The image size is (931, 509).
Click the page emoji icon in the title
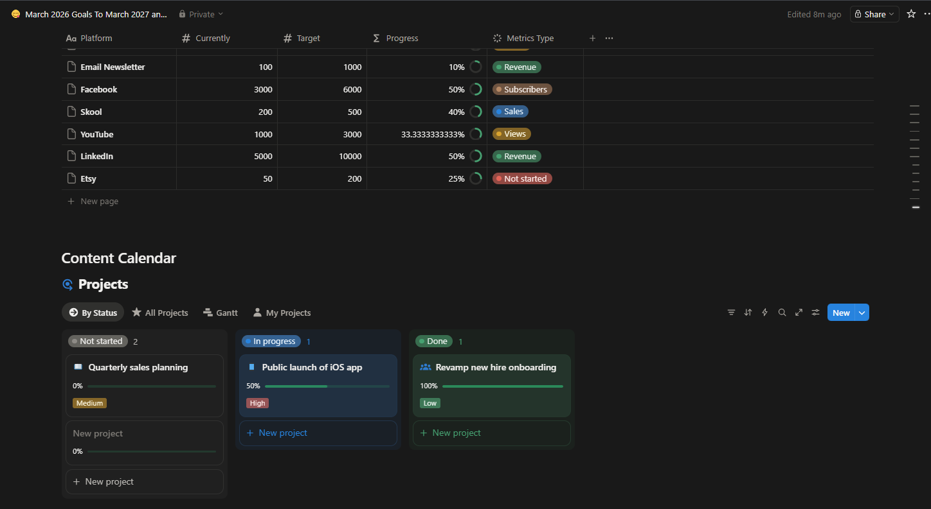point(16,14)
